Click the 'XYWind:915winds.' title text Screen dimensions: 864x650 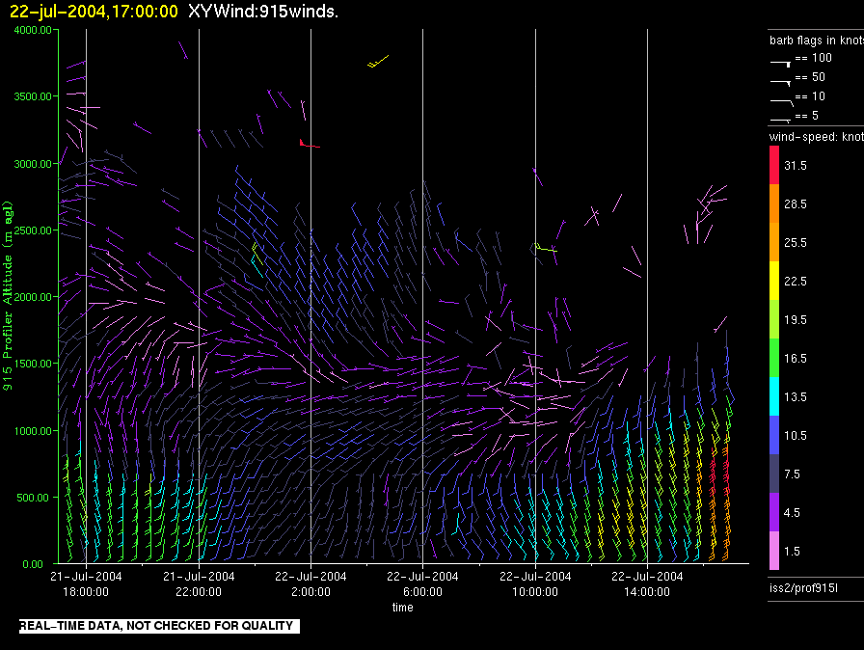pyautogui.click(x=263, y=11)
